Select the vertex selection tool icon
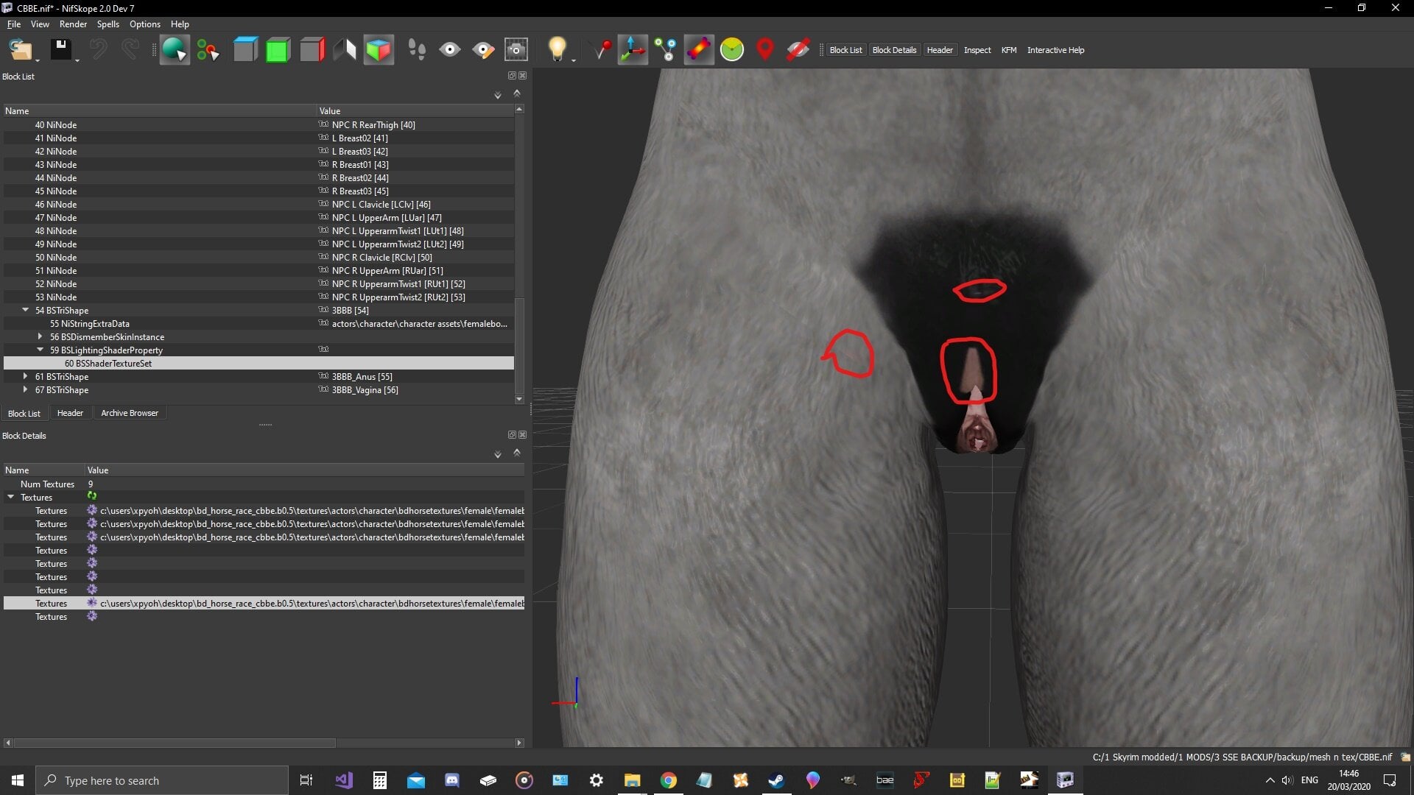 208,50
